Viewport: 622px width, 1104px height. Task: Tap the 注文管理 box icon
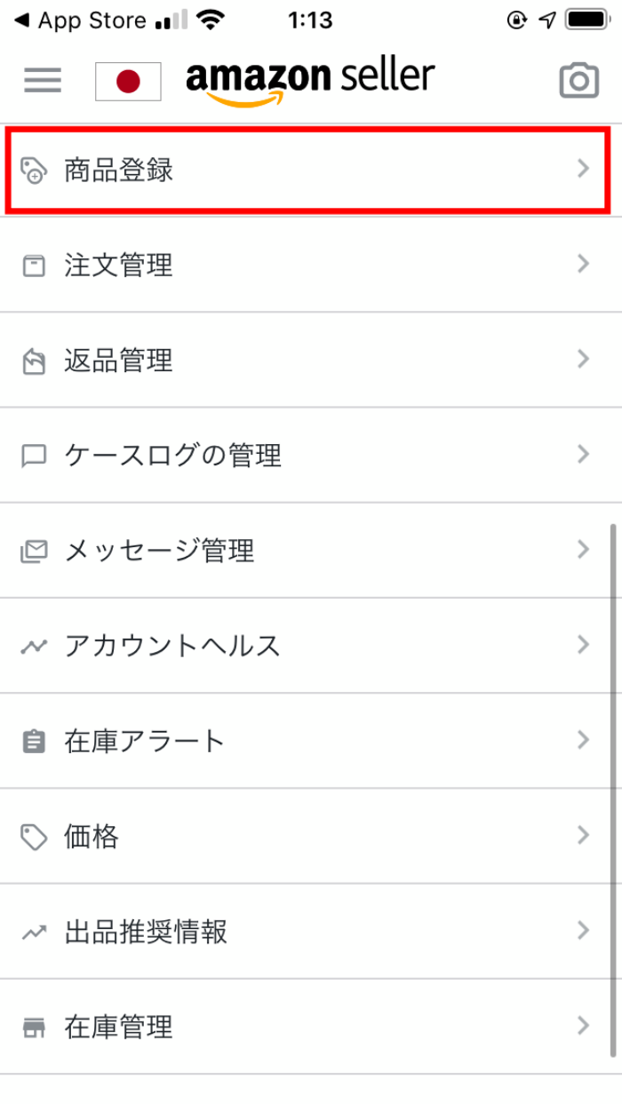click(34, 266)
